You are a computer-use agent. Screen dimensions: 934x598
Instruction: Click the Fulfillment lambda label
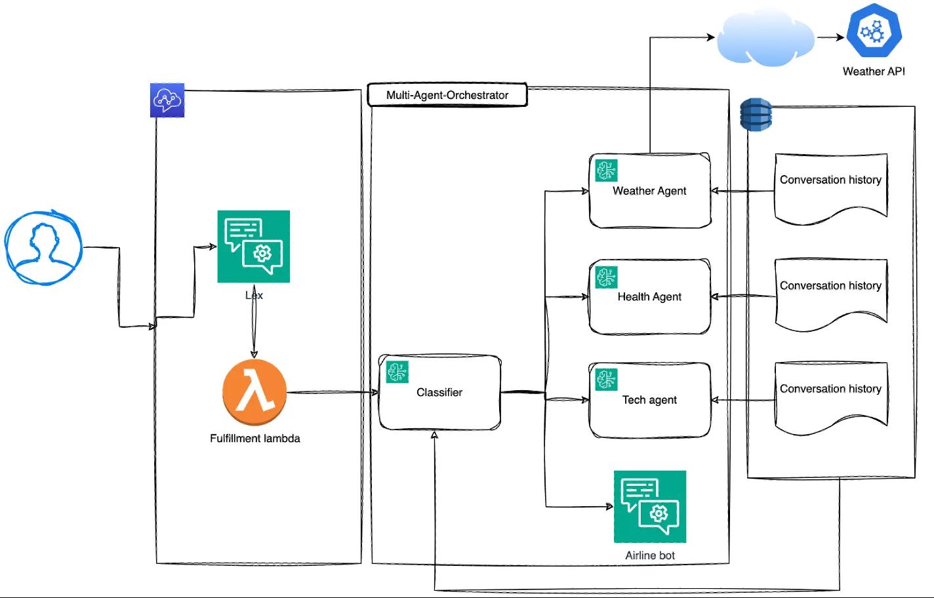click(255, 438)
